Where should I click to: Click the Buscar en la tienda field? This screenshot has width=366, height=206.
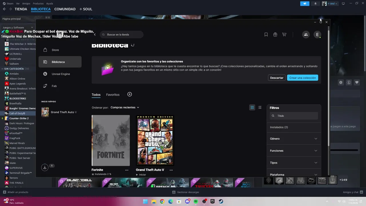122,35
